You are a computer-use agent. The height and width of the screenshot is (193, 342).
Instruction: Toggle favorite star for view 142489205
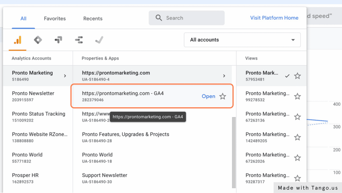tap(297, 137)
